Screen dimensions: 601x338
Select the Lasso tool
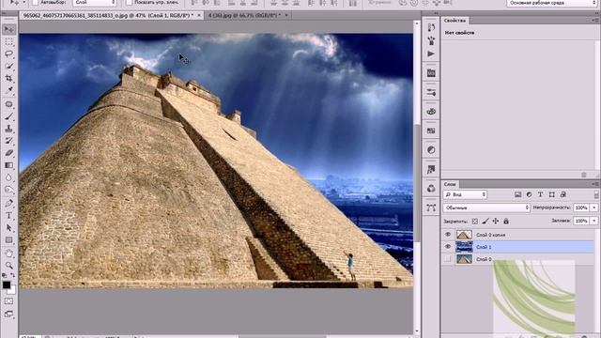tap(8, 54)
